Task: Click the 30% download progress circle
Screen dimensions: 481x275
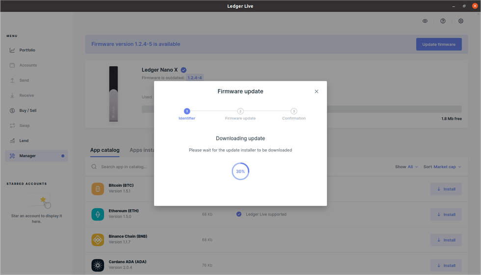Action: (x=240, y=171)
